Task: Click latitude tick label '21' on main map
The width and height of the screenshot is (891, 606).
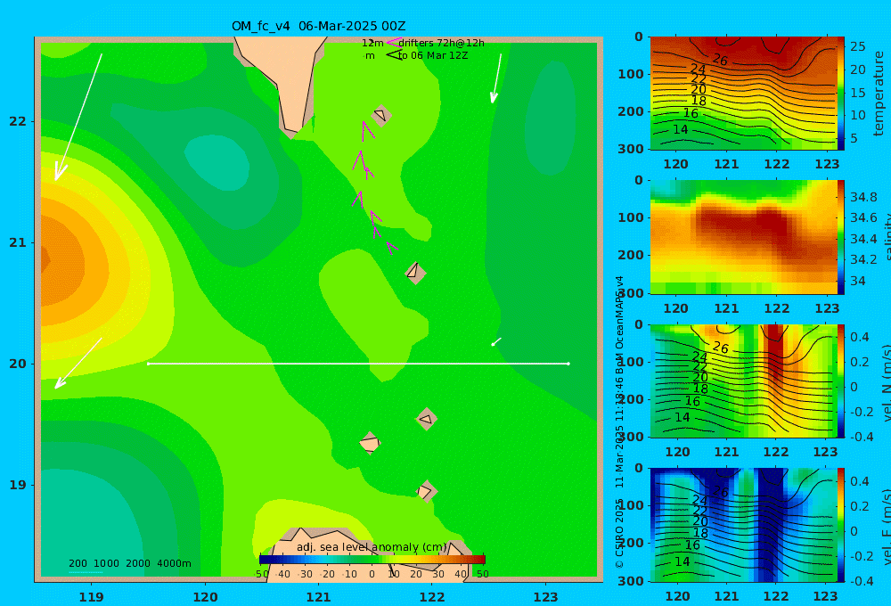Action: tap(18, 242)
